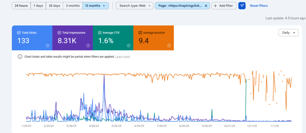Image resolution: width=306 pixels, height=133 pixels.
Task: Switch to the 28 days range
Action: click(54, 6)
